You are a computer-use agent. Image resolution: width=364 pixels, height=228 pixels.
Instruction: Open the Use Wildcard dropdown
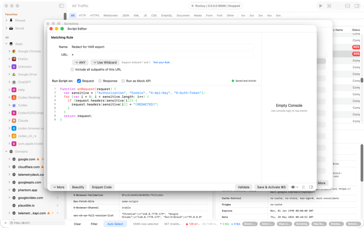105,62
